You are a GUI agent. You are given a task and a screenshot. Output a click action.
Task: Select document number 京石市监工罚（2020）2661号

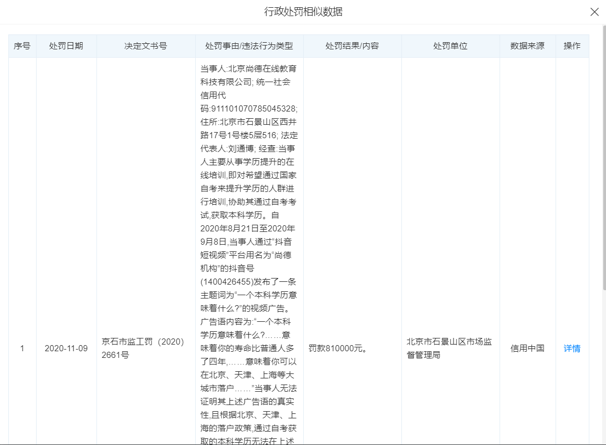point(143,348)
